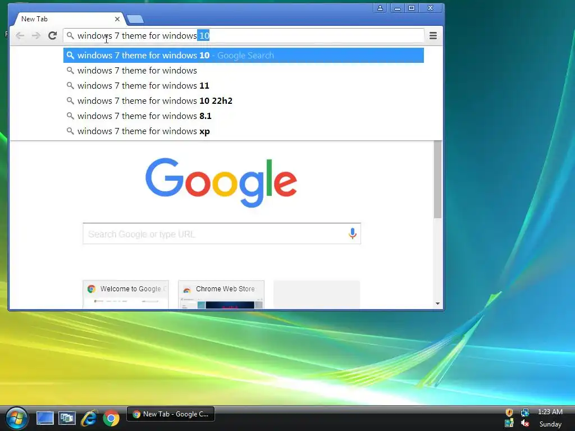The width and height of the screenshot is (575, 431).
Task: Click Switch Between Windows taskbar icon
Action: coord(67,418)
